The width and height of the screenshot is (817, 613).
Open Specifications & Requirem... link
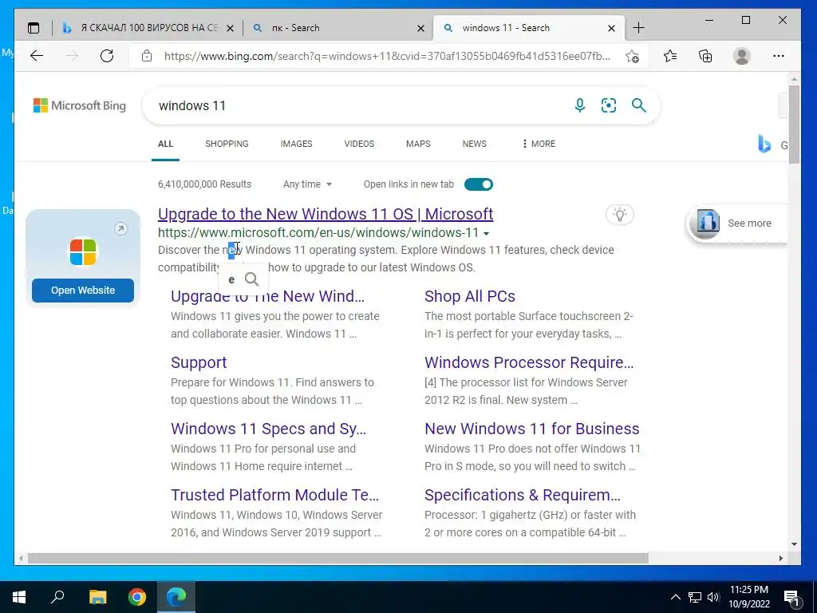(x=523, y=495)
